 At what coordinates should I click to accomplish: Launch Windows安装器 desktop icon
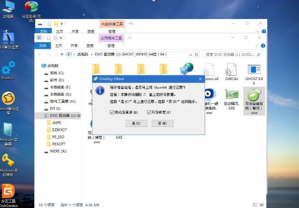pyautogui.click(x=9, y=134)
